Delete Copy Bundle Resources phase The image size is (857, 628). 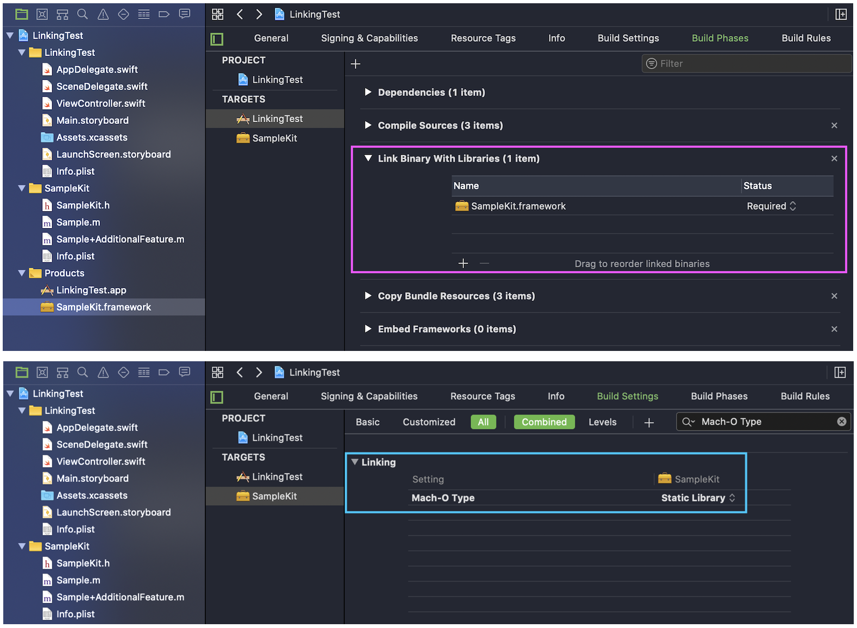(x=834, y=296)
